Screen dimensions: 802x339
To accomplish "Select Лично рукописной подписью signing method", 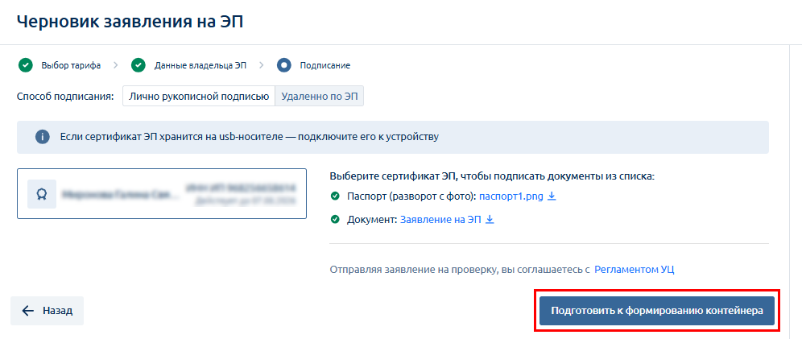I will 199,96.
